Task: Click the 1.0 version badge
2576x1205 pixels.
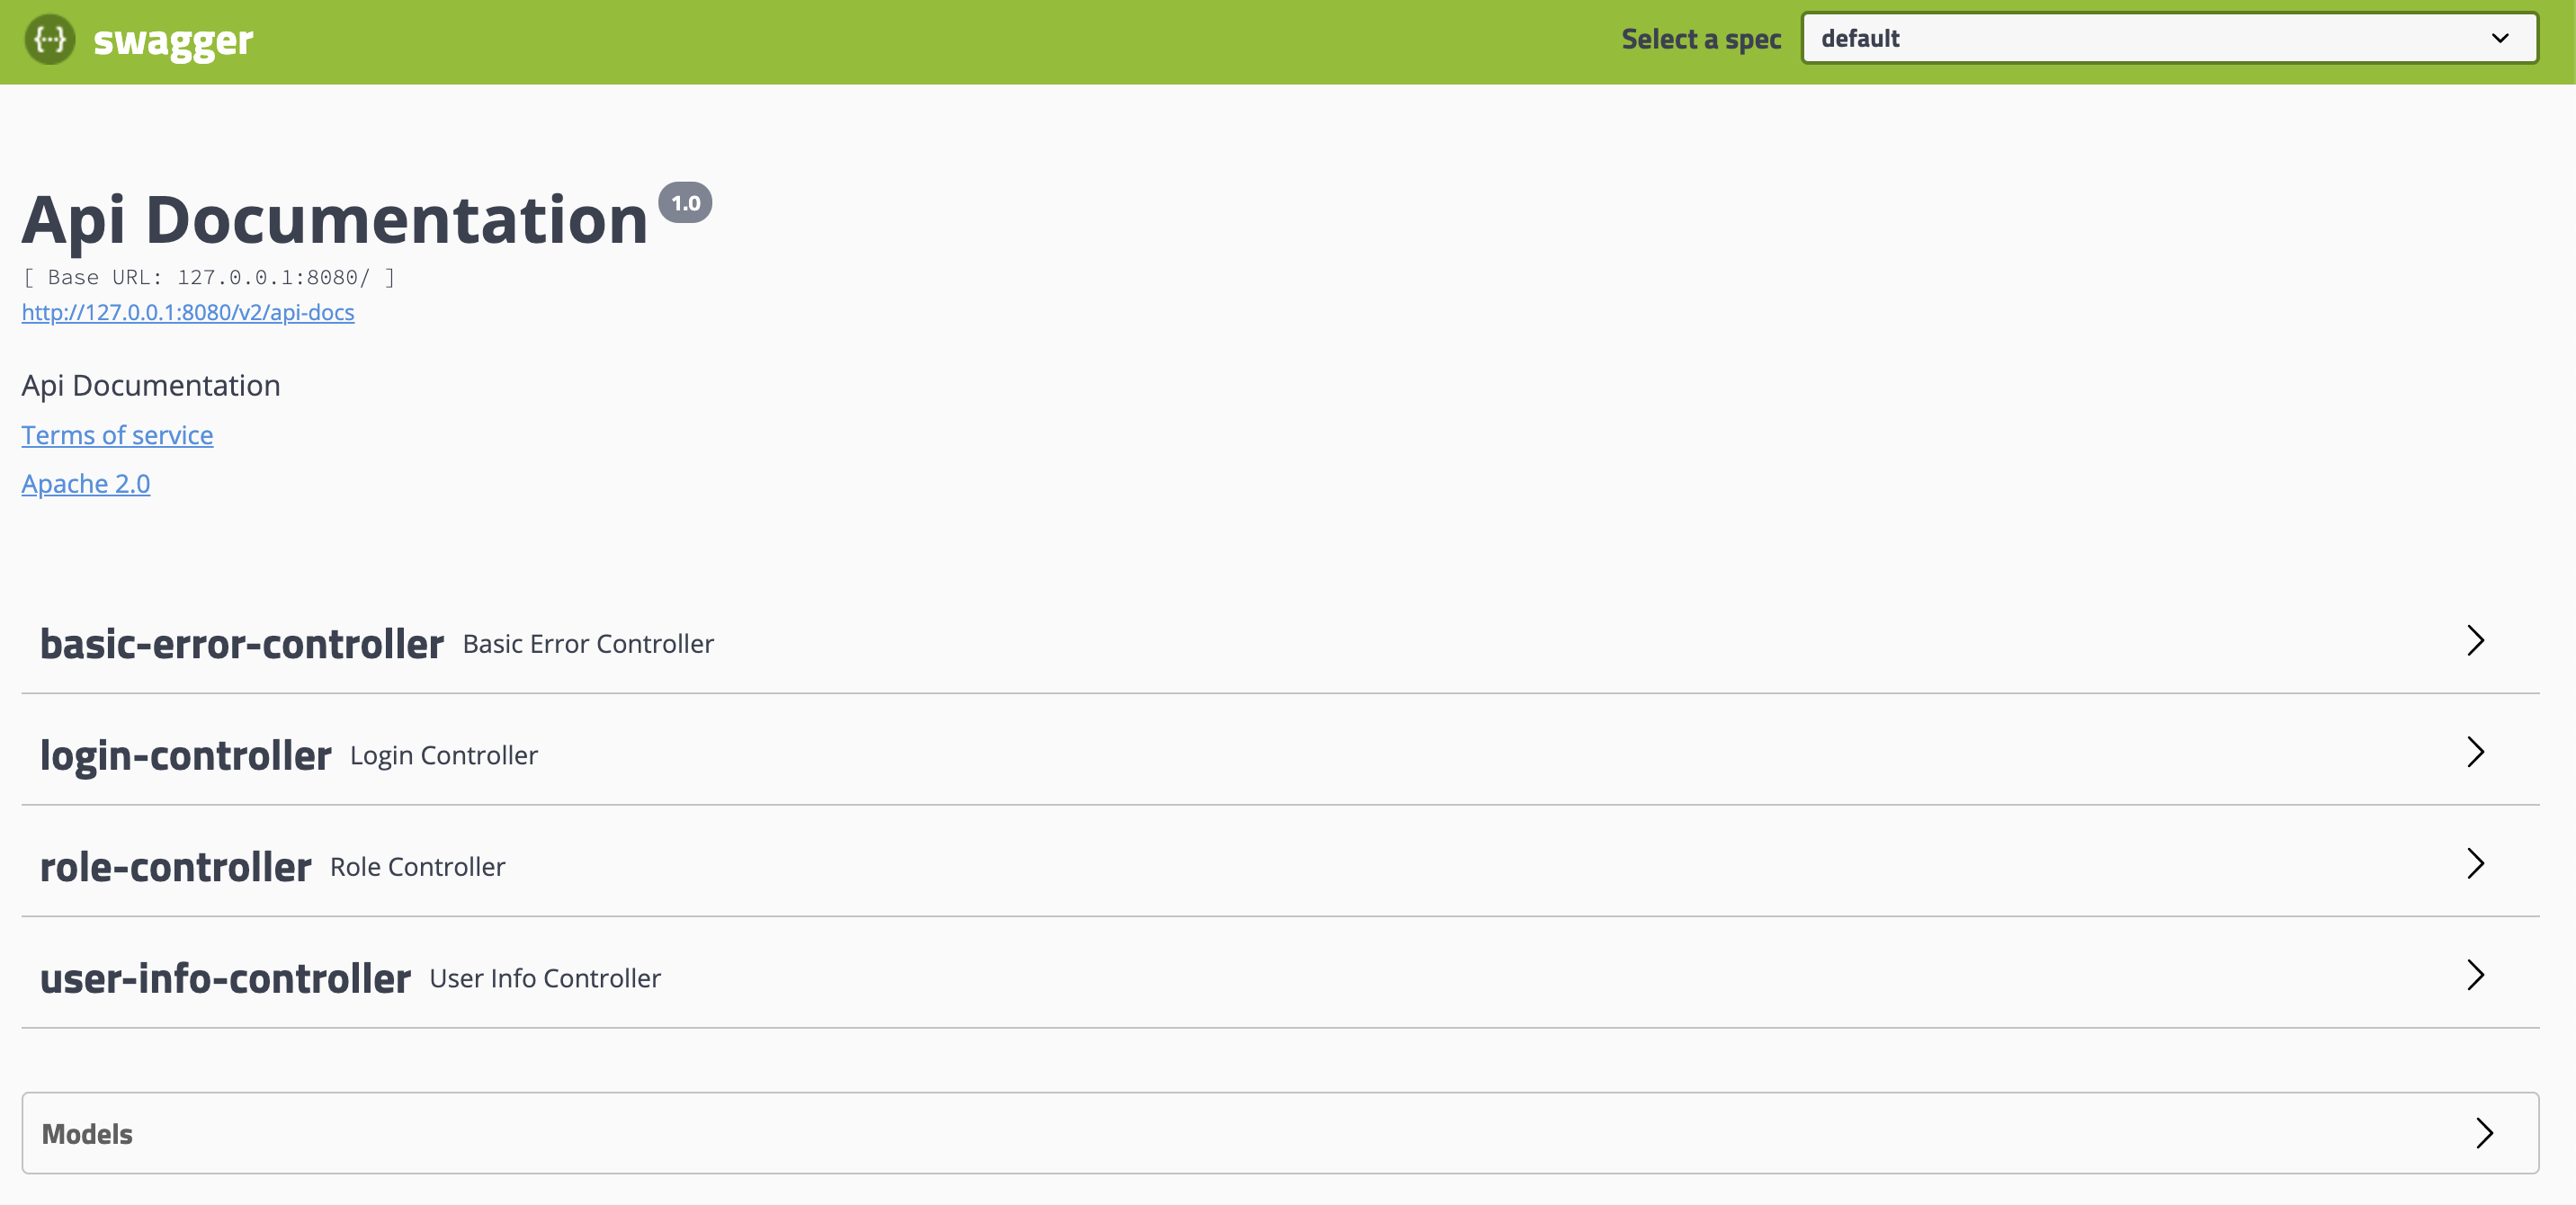Action: tap(685, 203)
